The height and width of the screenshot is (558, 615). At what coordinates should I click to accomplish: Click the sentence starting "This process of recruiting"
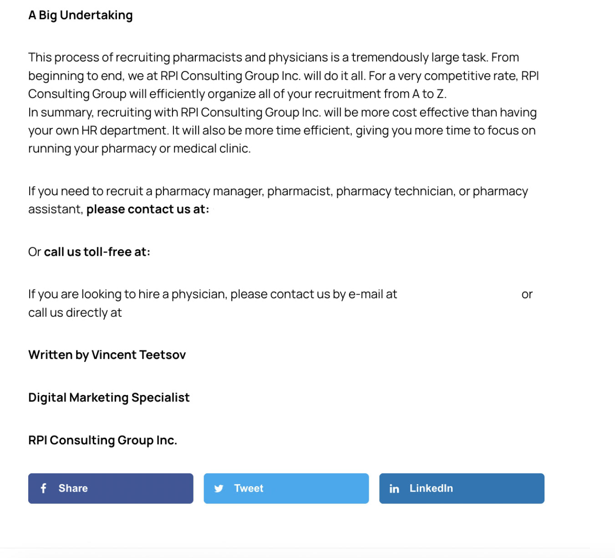tap(273, 58)
